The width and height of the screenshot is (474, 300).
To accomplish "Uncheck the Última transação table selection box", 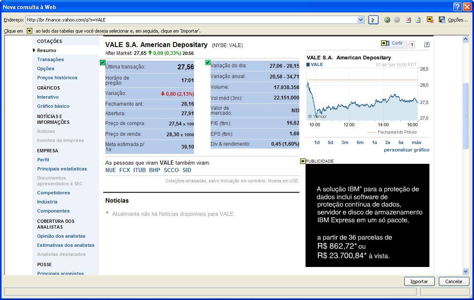I will [x=102, y=63].
